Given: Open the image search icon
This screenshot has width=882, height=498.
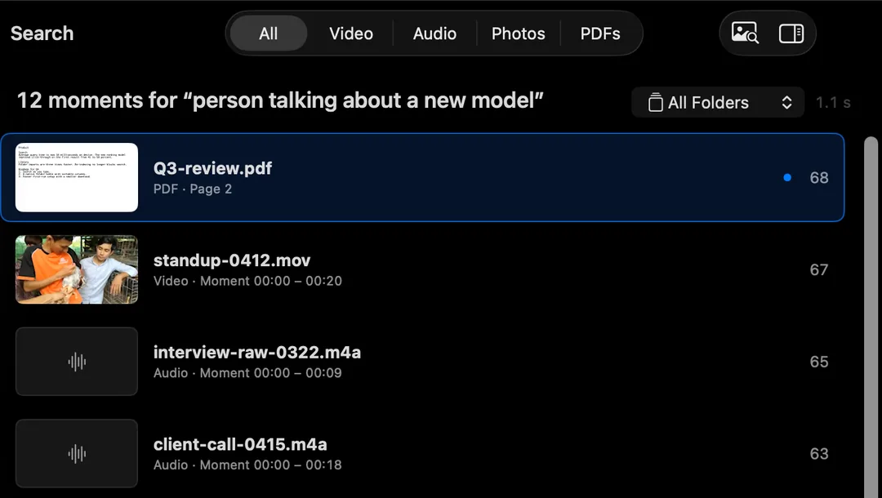Looking at the screenshot, I should pyautogui.click(x=745, y=33).
